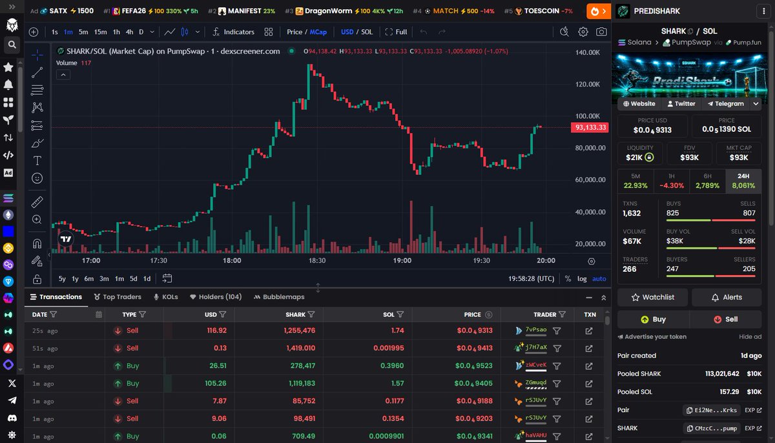Open the multicharts grid icon in sidebar
This screenshot has height=443, width=775.
[x=8, y=102]
